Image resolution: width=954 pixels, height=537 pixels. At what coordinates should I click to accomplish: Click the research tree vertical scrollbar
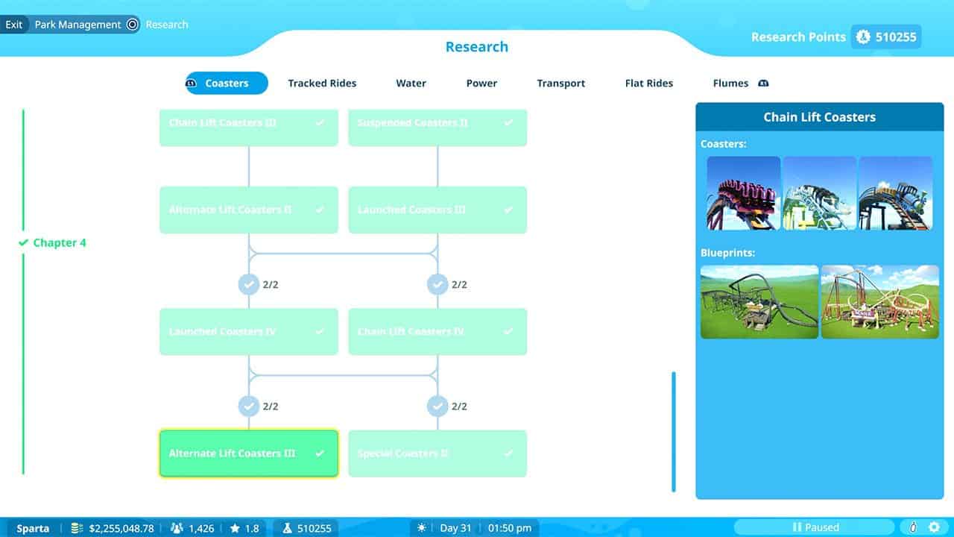(674, 431)
